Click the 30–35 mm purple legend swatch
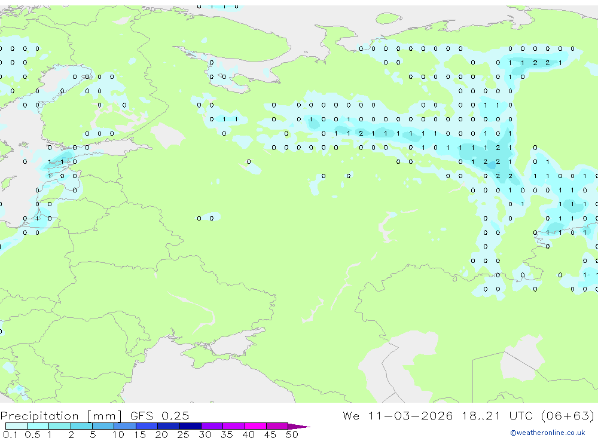This screenshot has width=598, height=438. (x=212, y=426)
